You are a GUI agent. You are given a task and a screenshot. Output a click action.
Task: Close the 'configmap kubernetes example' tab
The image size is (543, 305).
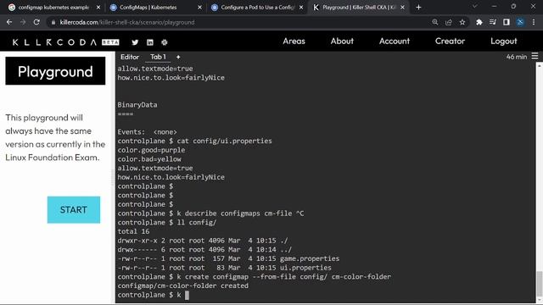click(x=98, y=8)
